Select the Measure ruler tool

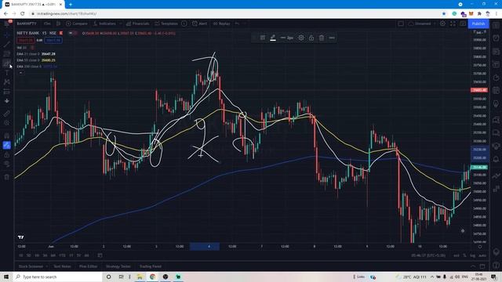(7, 114)
